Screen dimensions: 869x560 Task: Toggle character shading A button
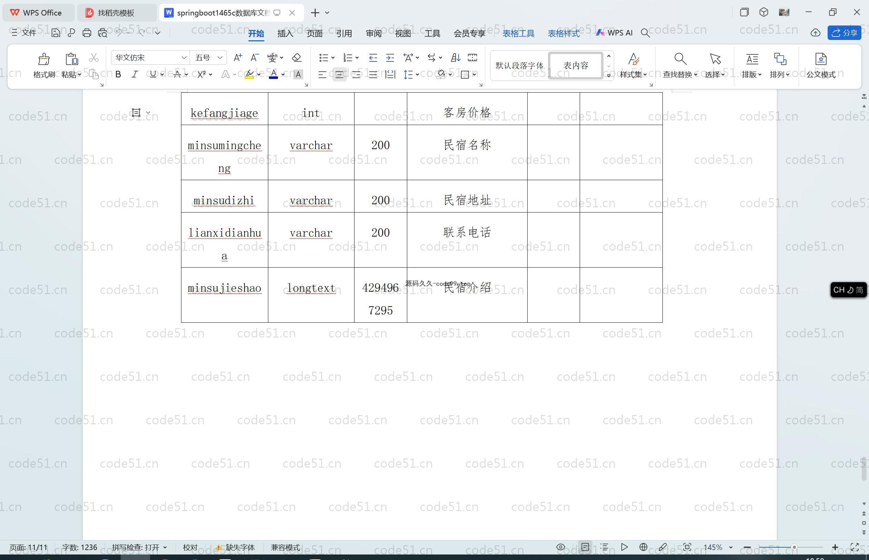pos(298,74)
